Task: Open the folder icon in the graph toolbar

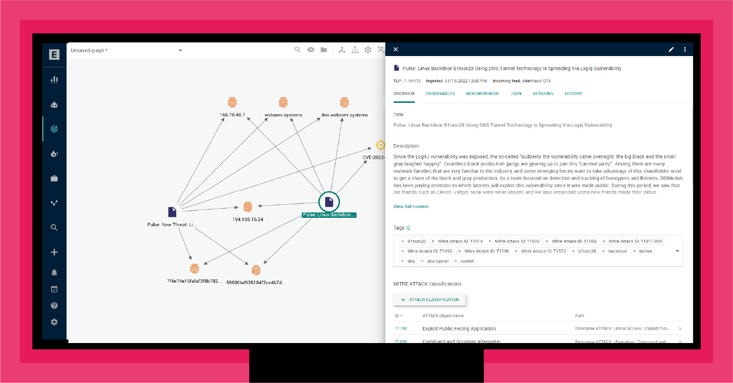Action: click(x=323, y=49)
